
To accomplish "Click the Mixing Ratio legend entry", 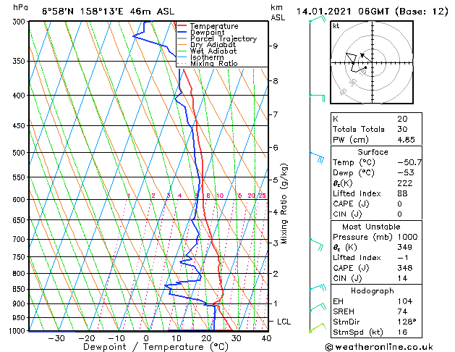I will [x=208, y=63].
